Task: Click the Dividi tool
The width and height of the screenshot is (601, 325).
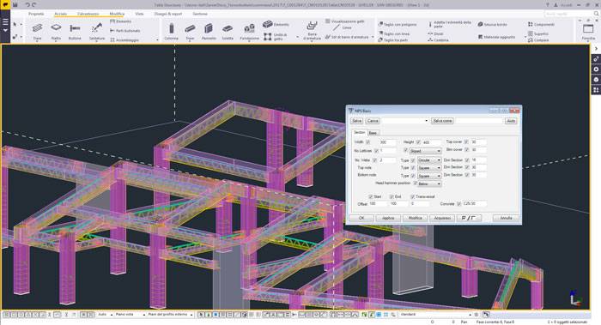Action: point(436,33)
